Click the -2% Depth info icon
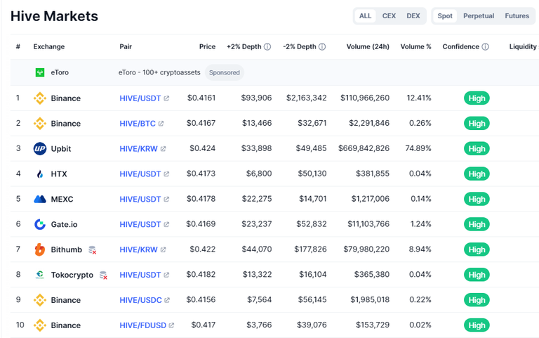Image resolution: width=539 pixels, height=338 pixels. click(322, 47)
